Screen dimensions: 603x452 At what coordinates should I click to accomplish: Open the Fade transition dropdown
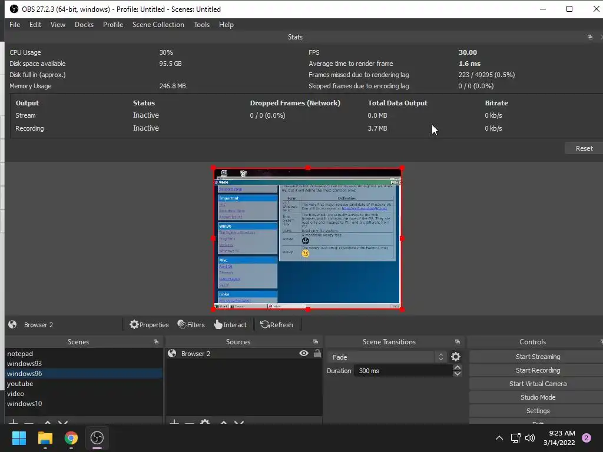pyautogui.click(x=386, y=357)
